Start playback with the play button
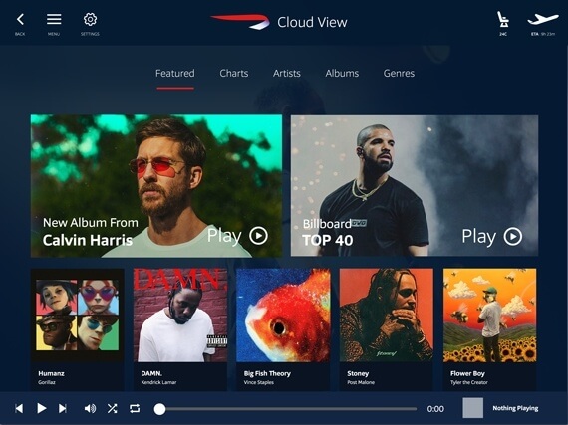The width and height of the screenshot is (568, 425). tap(42, 409)
